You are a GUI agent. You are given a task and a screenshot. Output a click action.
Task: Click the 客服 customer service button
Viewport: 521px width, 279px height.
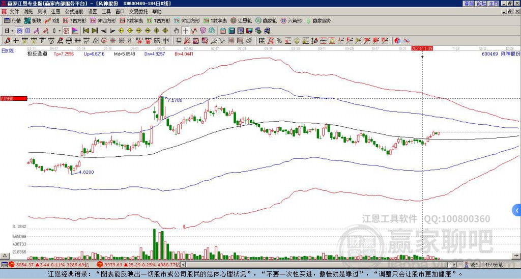pos(469,4)
